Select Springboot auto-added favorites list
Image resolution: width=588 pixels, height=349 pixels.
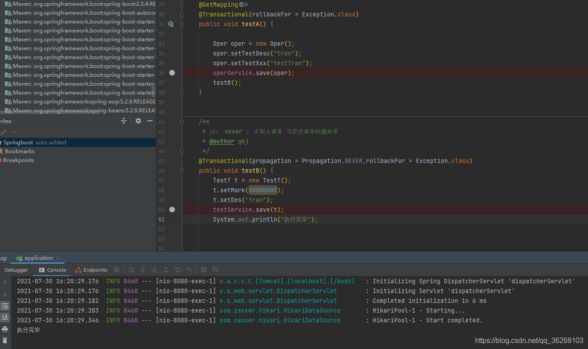pyautogui.click(x=78, y=143)
